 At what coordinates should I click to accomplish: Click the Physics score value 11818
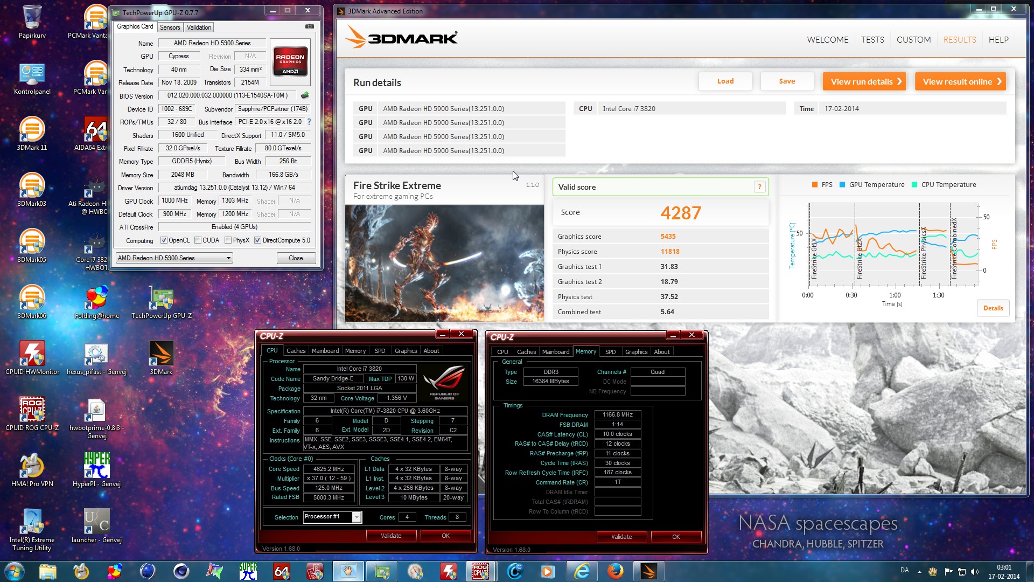point(670,252)
